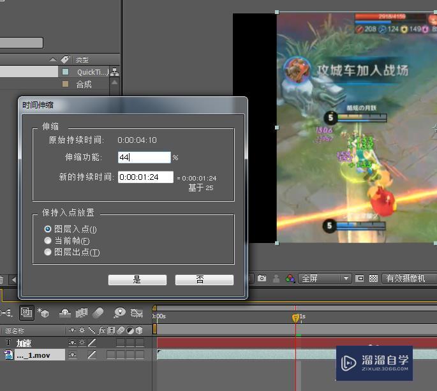The height and width of the screenshot is (391, 437).
Task: Open the 全屏 resolution dropdown
Action: click(x=325, y=278)
